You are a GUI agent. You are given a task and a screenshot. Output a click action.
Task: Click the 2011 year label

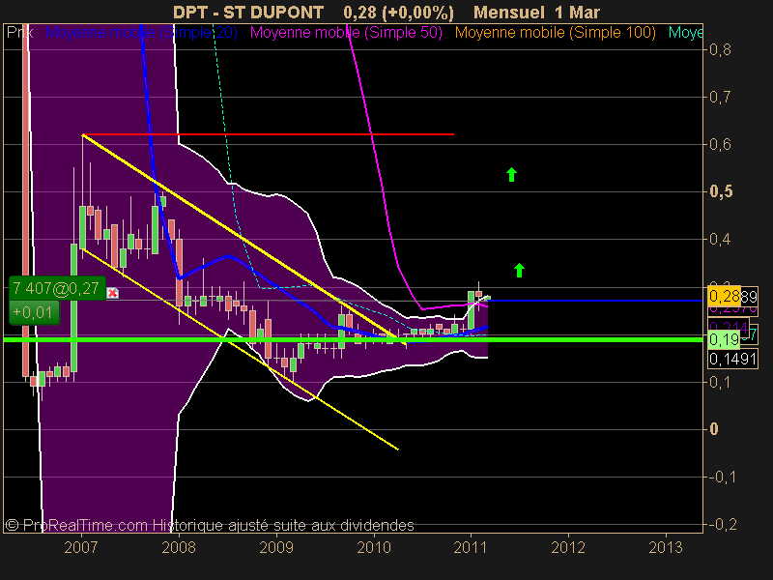pyautogui.click(x=471, y=547)
